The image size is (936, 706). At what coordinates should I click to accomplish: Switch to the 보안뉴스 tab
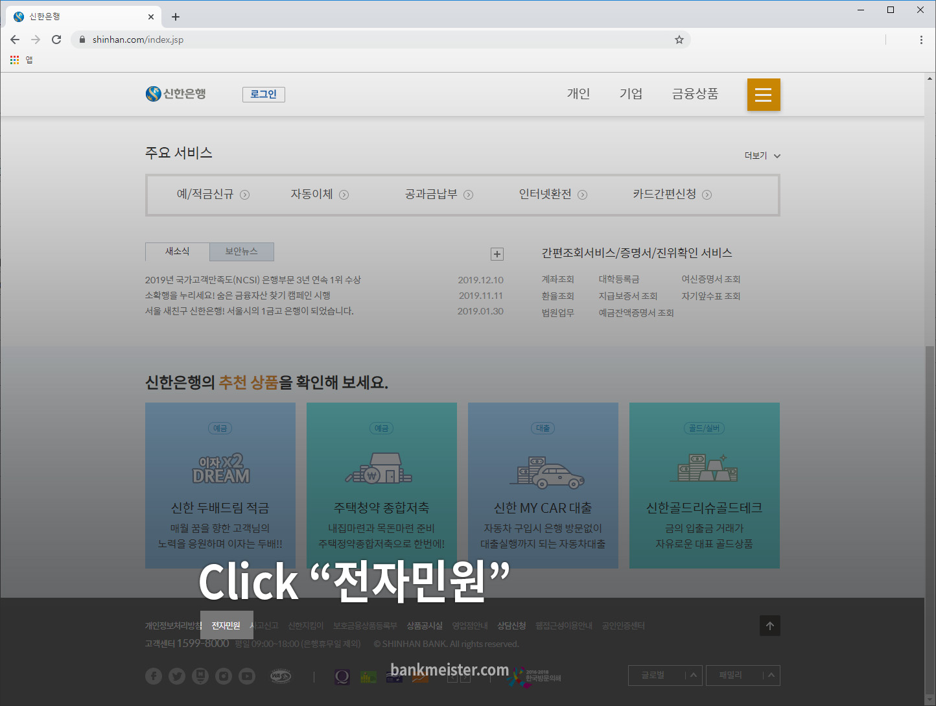pyautogui.click(x=242, y=252)
